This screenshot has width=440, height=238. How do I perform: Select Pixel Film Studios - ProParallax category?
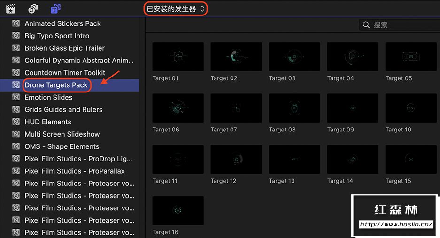(x=75, y=171)
